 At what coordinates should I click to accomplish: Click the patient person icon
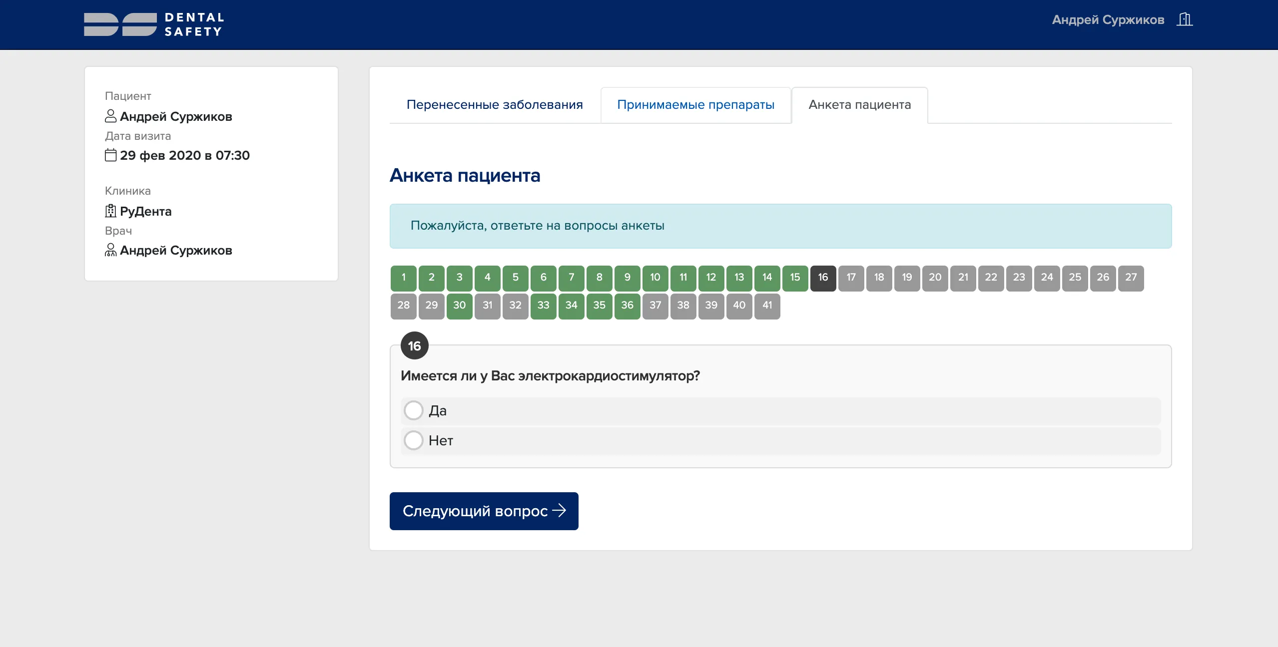click(x=110, y=116)
